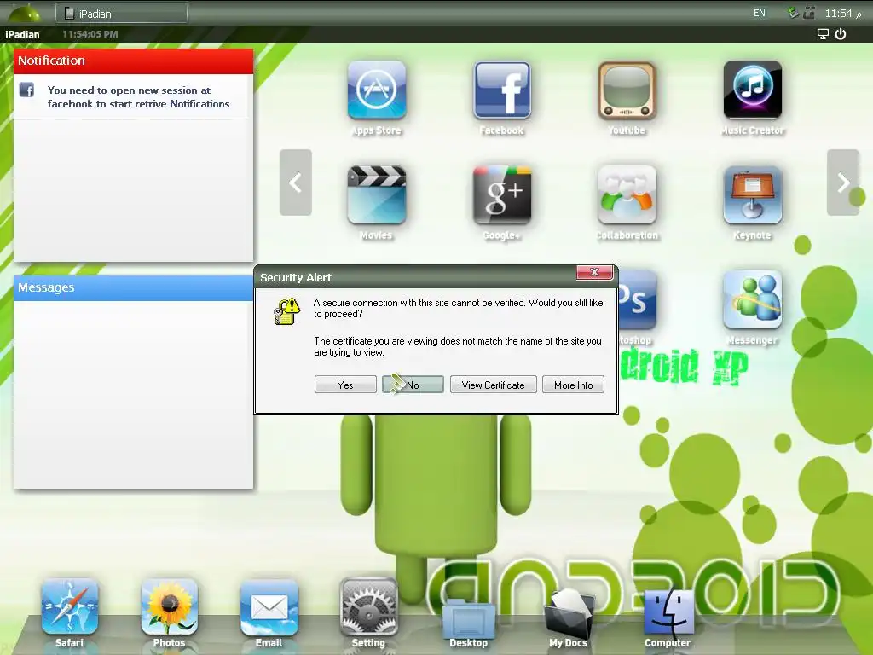The height and width of the screenshot is (655, 873).
Task: Select the iPadian taskbar window button
Action: [121, 14]
